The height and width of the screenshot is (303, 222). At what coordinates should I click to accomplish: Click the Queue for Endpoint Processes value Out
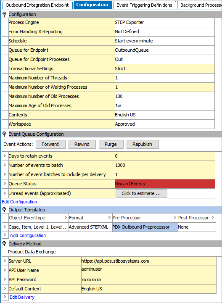point(164,59)
